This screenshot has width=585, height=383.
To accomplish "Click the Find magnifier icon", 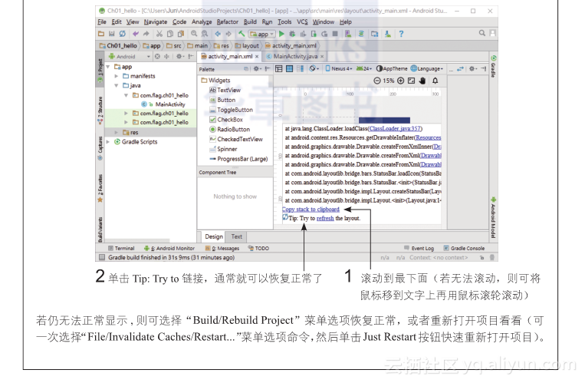I will pyautogui.click(x=194, y=34).
